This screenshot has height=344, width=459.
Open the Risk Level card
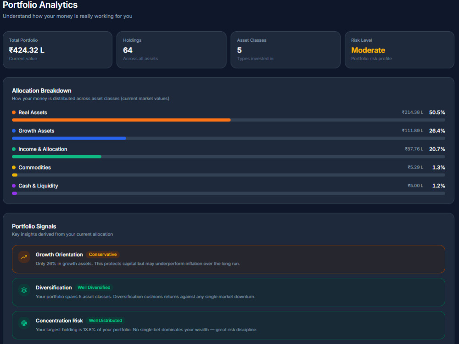coord(400,50)
